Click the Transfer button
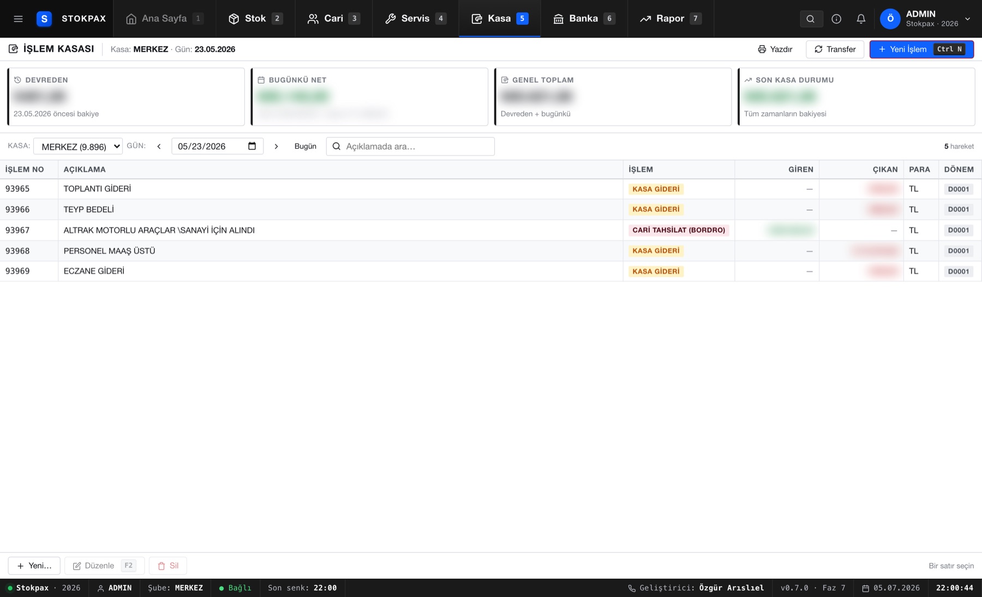The height and width of the screenshot is (597, 982). pos(835,49)
